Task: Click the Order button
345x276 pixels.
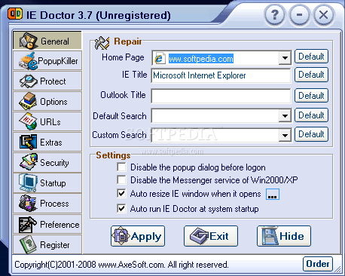Action: point(318,264)
